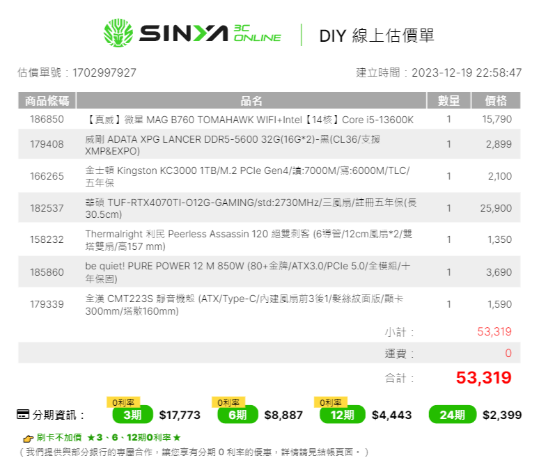Select the 12期 installment badge

[342, 415]
